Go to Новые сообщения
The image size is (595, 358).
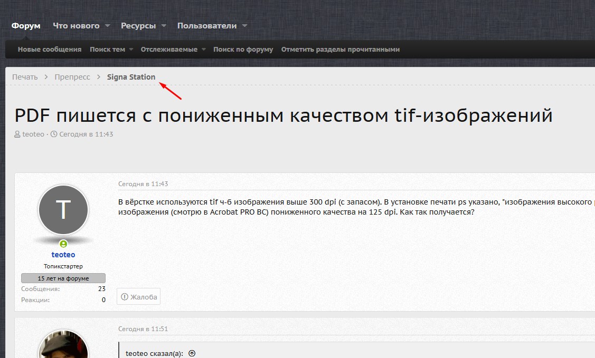tap(50, 49)
